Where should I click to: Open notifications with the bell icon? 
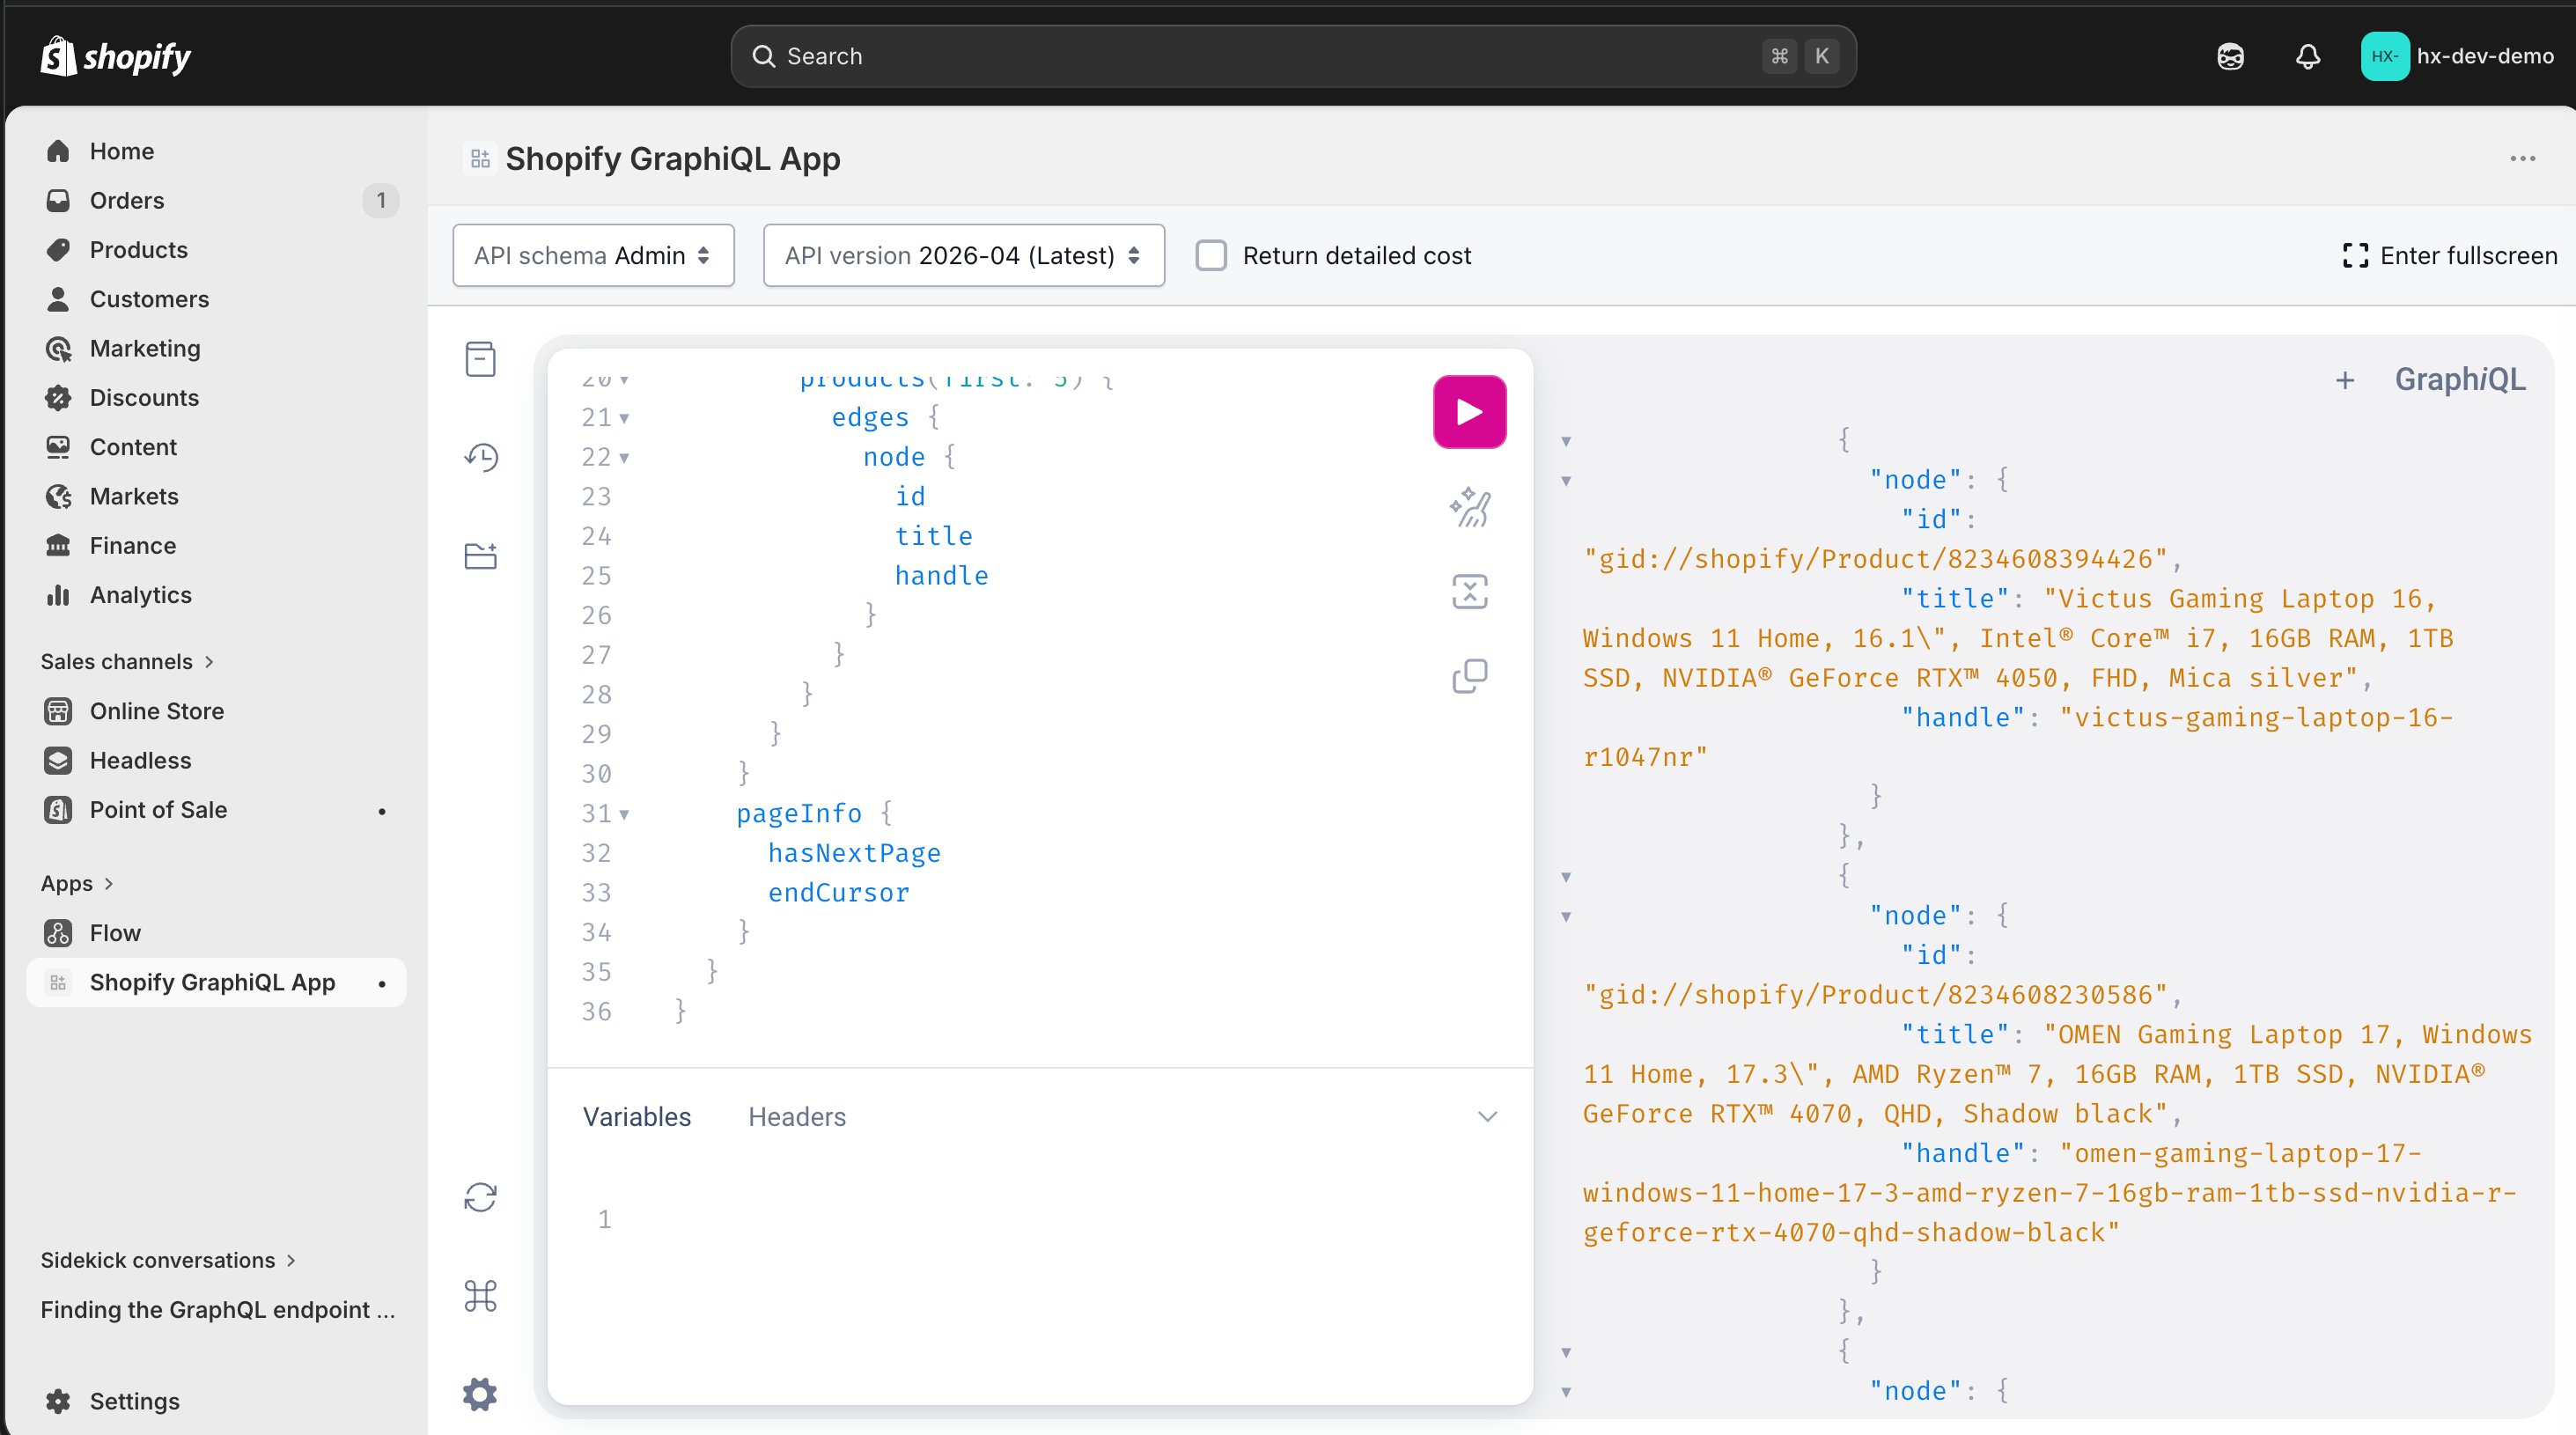(x=2307, y=56)
